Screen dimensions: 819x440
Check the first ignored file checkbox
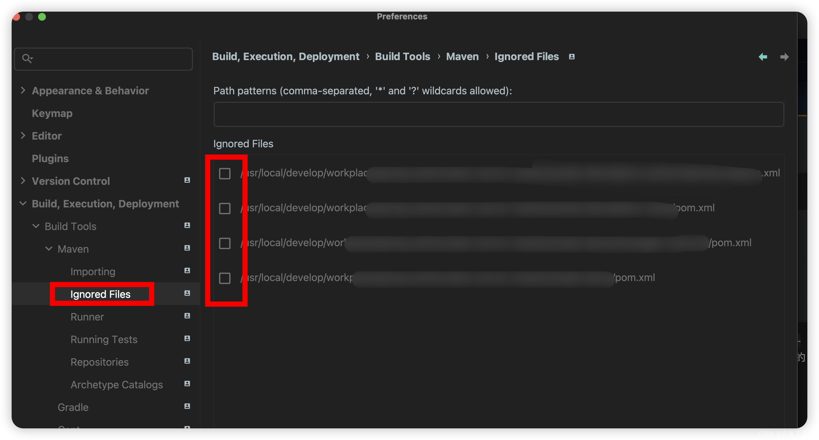(225, 173)
